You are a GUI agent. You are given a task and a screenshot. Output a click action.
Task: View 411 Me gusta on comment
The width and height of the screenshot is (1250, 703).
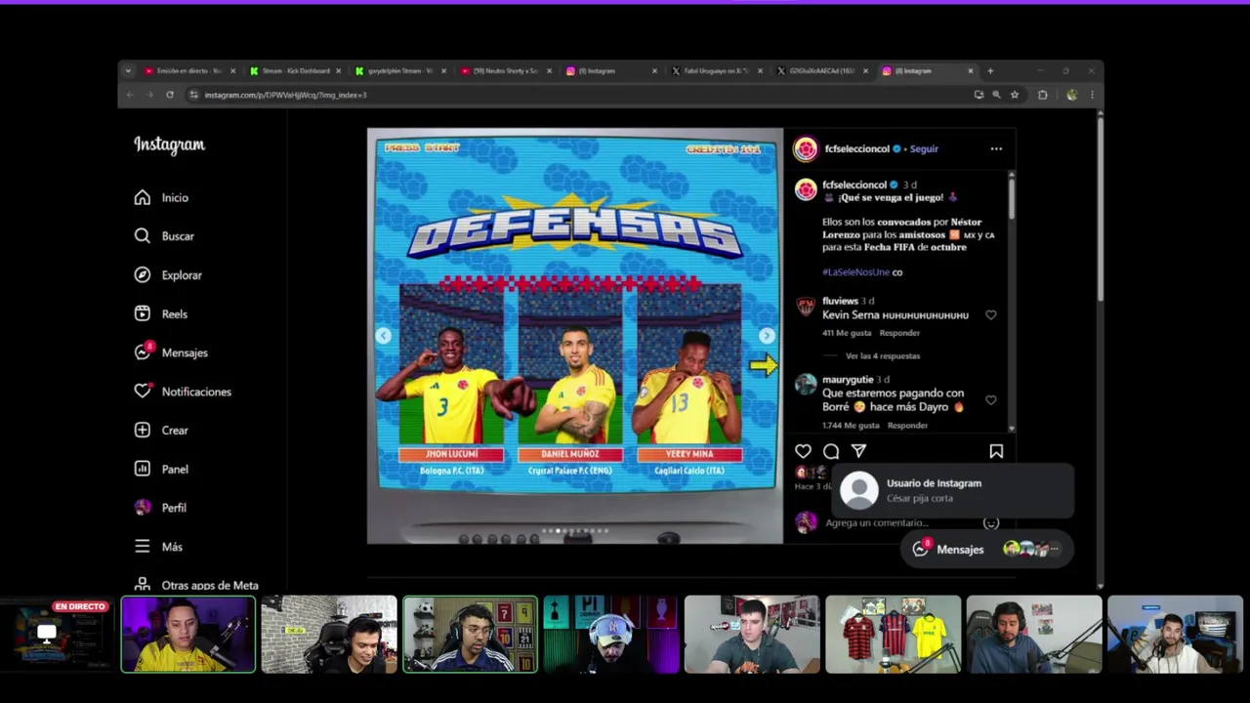coord(847,333)
